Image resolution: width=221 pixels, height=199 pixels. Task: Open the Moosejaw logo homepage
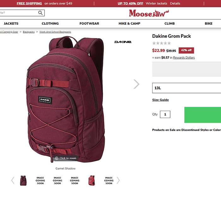tap(149, 13)
